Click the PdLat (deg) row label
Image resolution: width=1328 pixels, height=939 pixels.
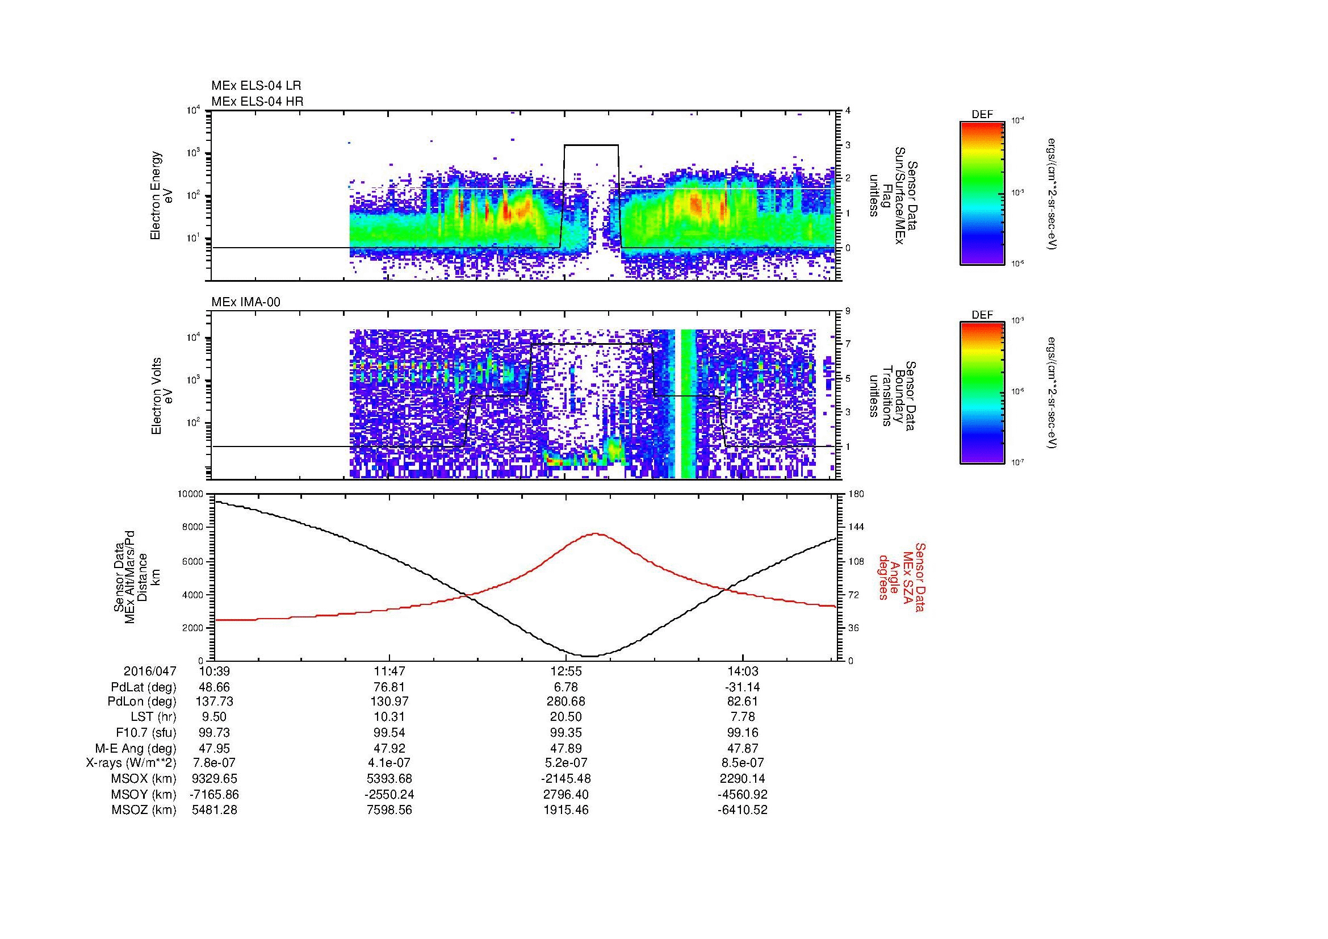(144, 687)
